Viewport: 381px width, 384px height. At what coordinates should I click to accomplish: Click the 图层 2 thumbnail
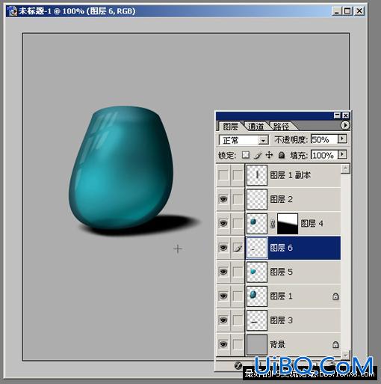[x=257, y=199]
